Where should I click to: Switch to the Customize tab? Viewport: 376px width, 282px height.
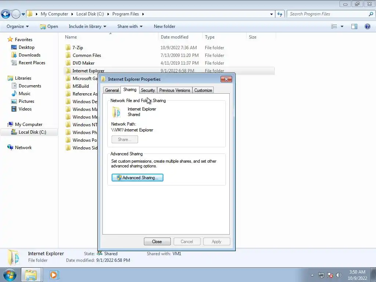click(x=203, y=90)
